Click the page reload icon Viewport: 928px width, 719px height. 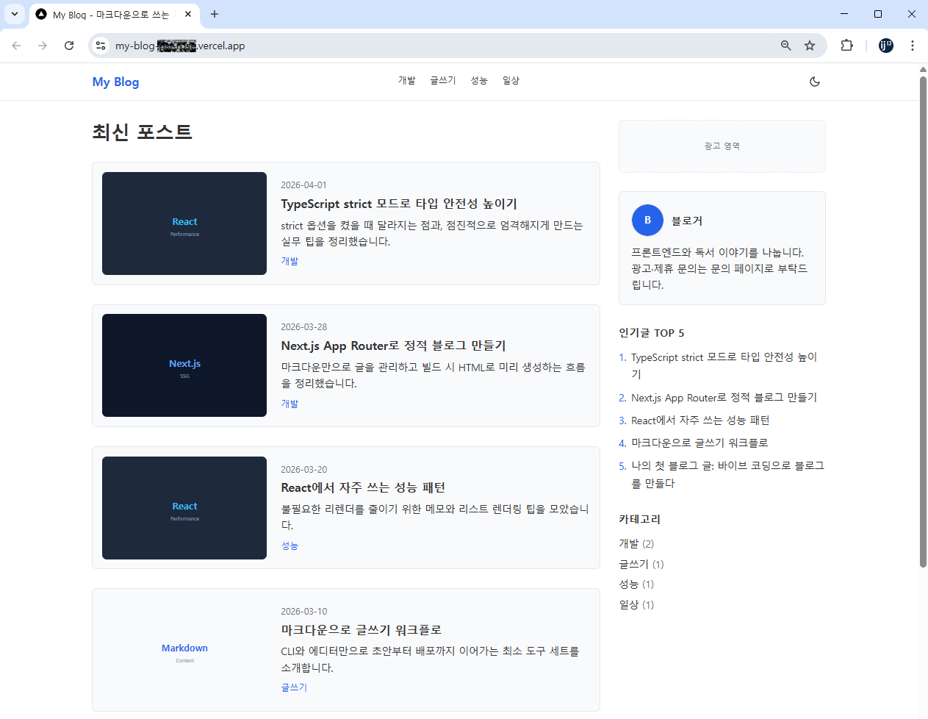(x=68, y=46)
